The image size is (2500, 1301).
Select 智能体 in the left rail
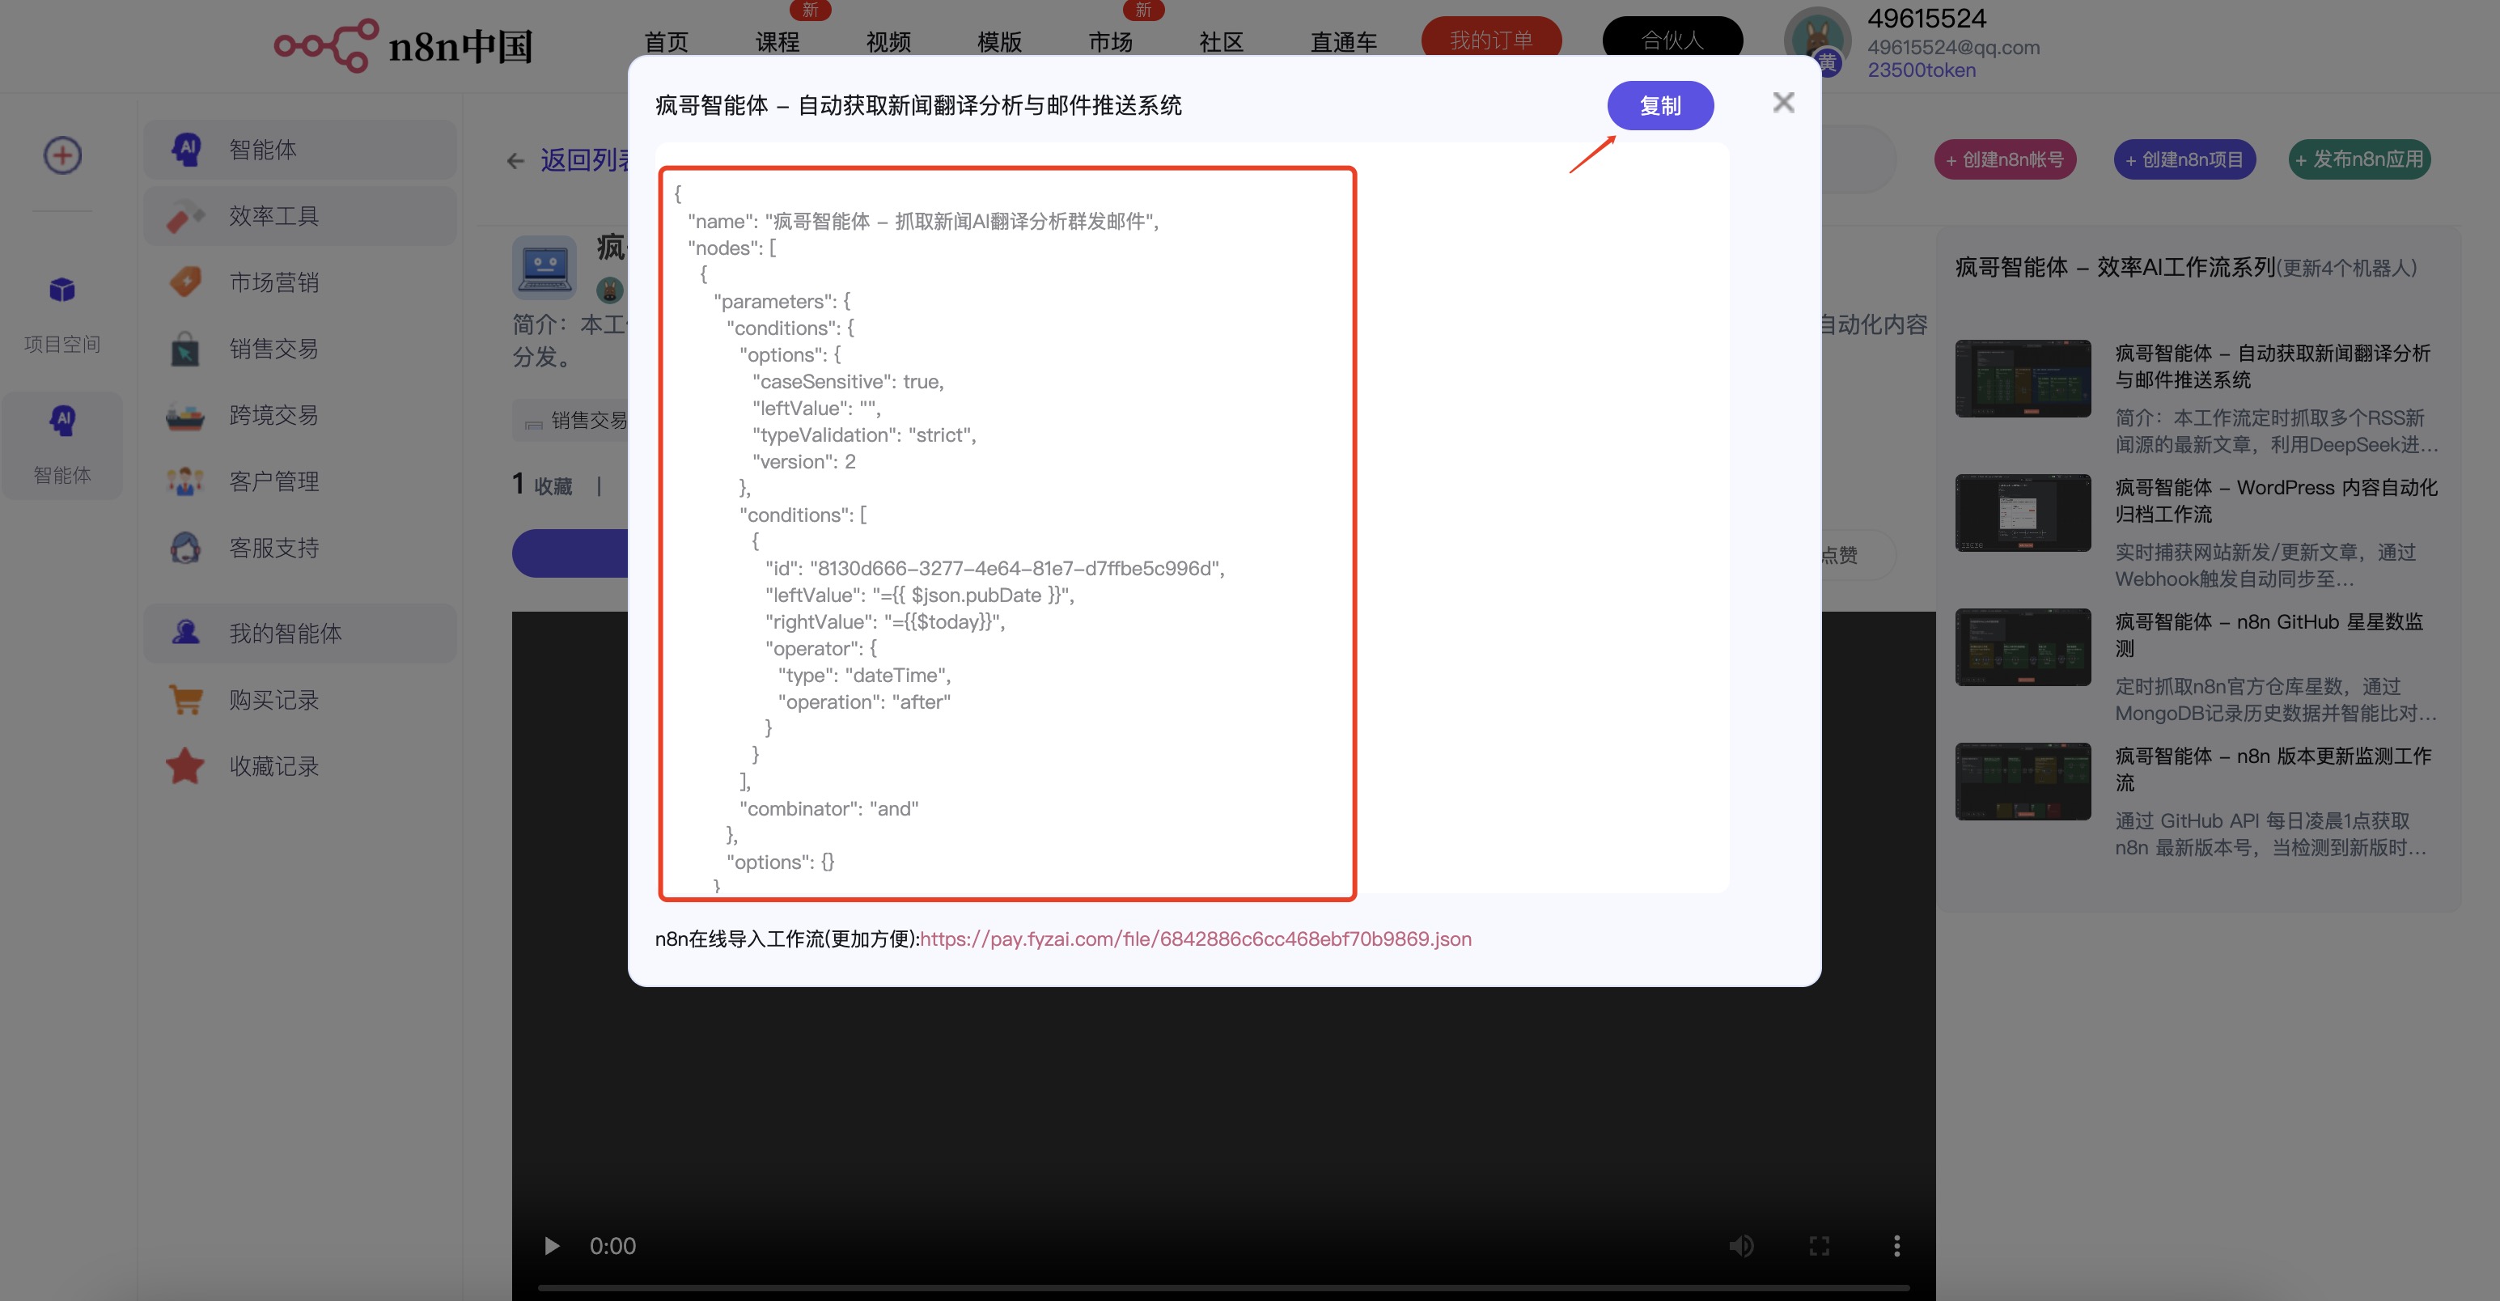pyautogui.click(x=62, y=447)
